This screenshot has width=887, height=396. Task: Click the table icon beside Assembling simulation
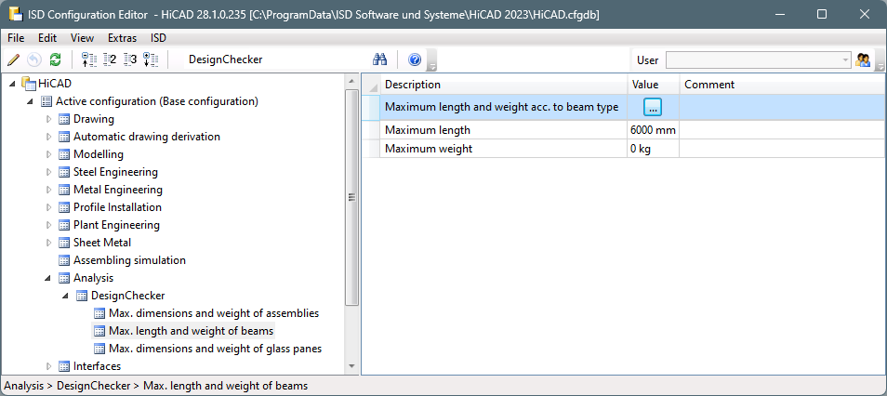(x=64, y=260)
